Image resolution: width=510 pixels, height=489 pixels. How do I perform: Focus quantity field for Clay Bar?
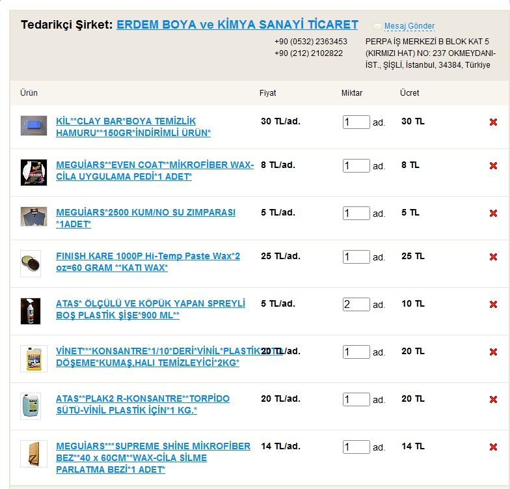[356, 122]
